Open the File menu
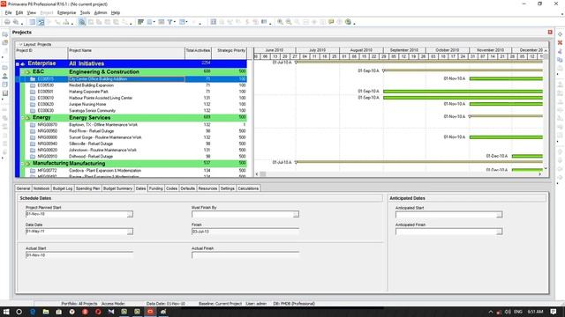 coord(8,12)
